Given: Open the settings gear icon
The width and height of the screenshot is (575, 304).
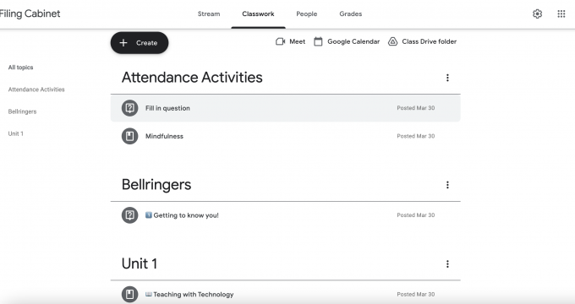Looking at the screenshot, I should point(537,14).
